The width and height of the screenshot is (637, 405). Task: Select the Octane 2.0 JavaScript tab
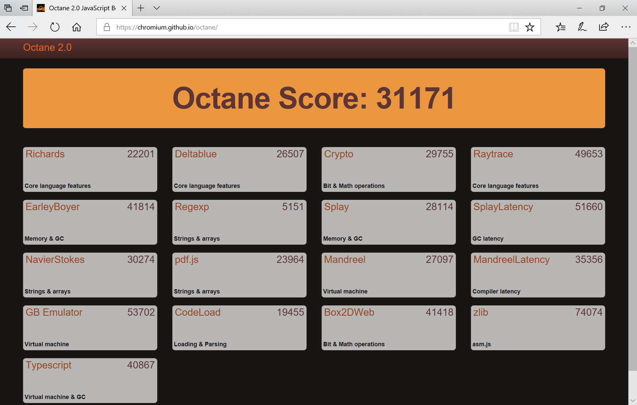[82, 8]
